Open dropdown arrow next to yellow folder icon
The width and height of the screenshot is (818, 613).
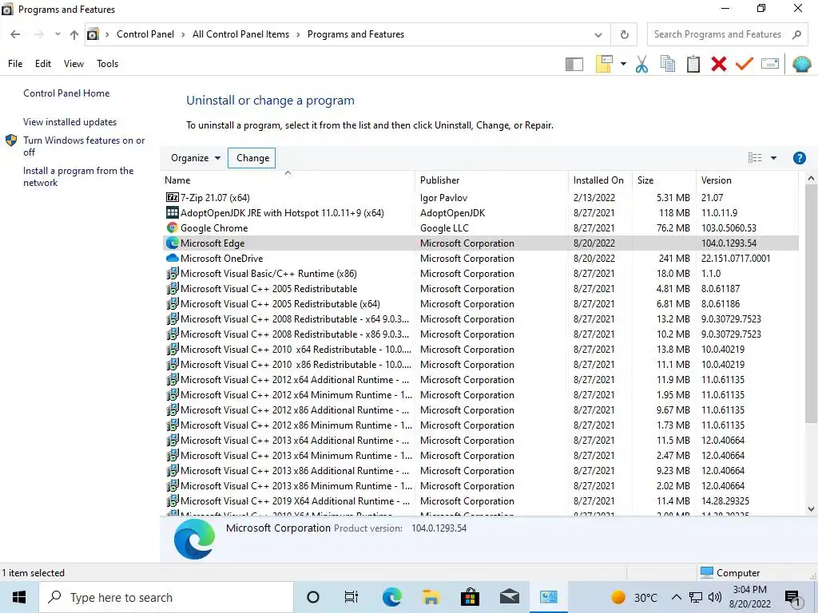(623, 64)
